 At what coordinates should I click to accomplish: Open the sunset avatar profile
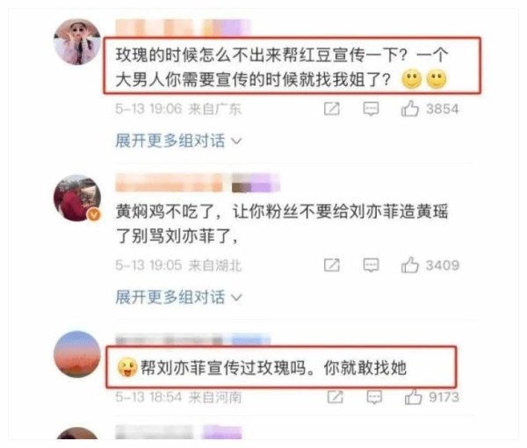pyautogui.click(x=77, y=354)
